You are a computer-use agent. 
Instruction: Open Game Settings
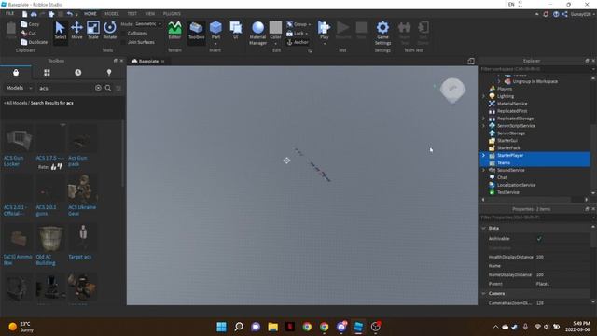click(x=382, y=33)
